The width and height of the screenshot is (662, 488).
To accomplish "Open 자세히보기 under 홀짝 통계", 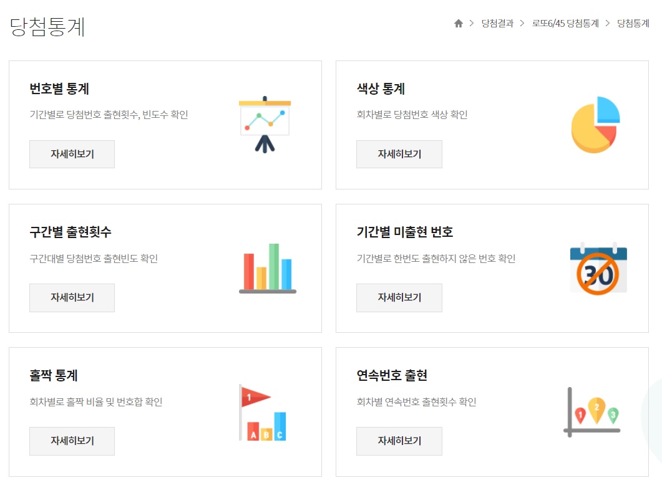I will tap(72, 441).
